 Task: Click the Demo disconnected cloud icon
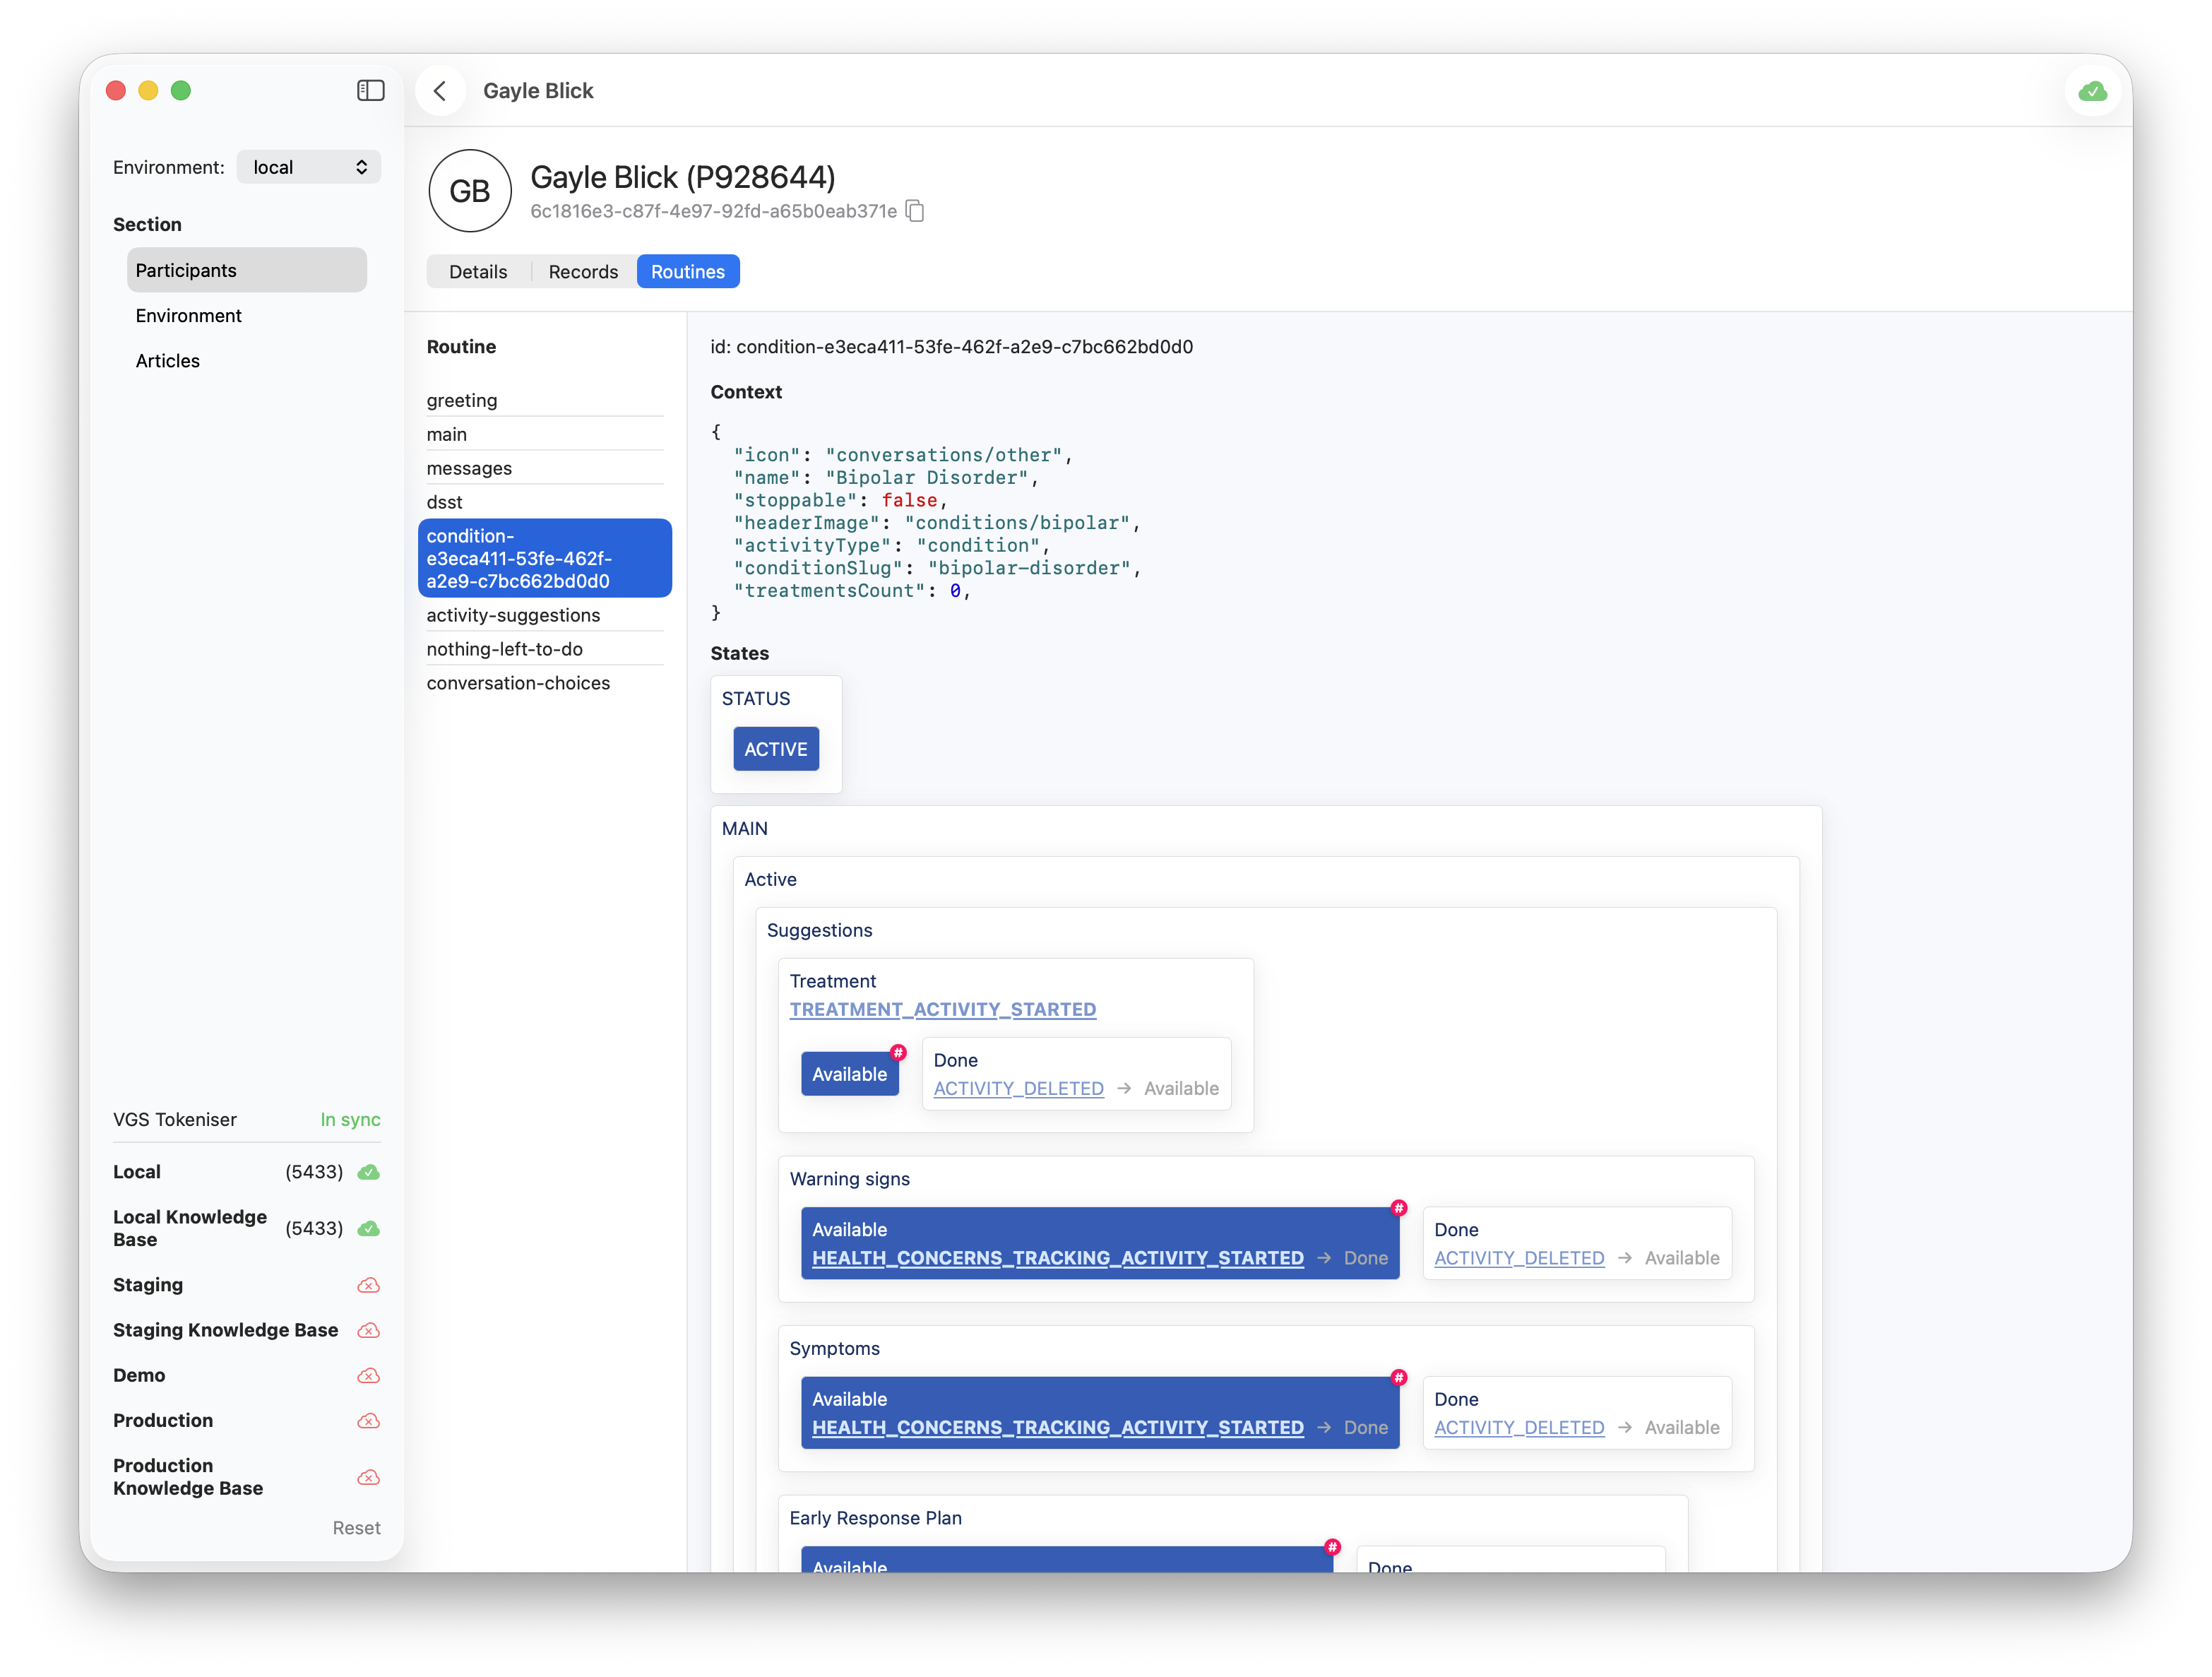(x=369, y=1376)
